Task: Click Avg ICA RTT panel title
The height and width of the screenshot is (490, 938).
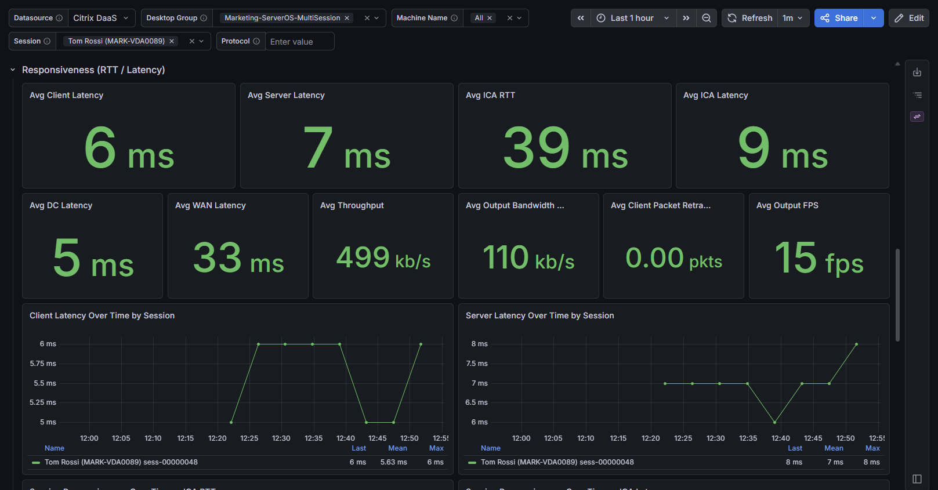Action: click(490, 95)
